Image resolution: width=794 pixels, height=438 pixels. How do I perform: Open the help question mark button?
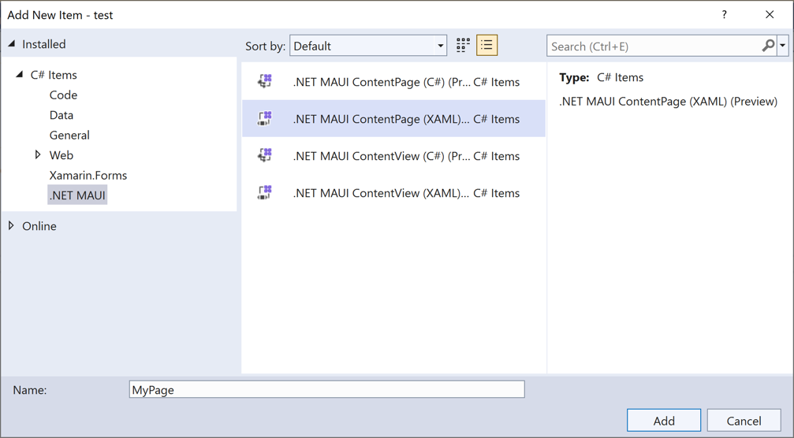[724, 15]
